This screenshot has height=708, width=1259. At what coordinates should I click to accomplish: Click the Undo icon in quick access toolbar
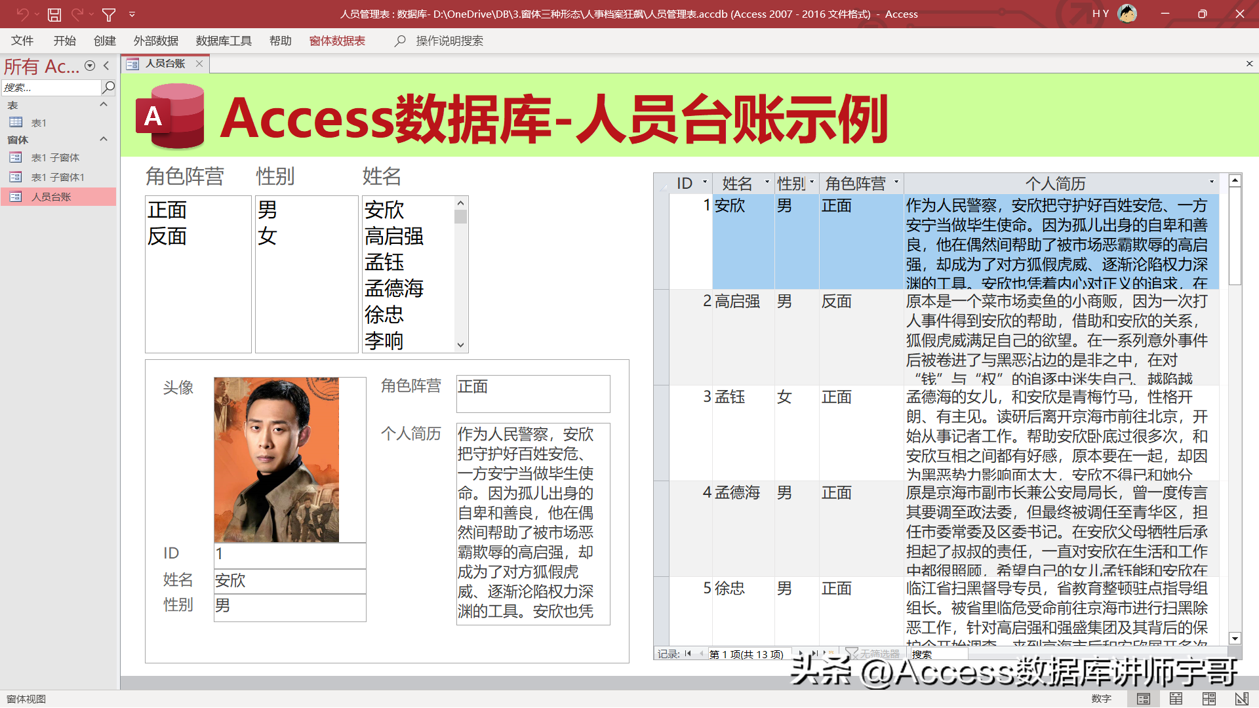(22, 14)
